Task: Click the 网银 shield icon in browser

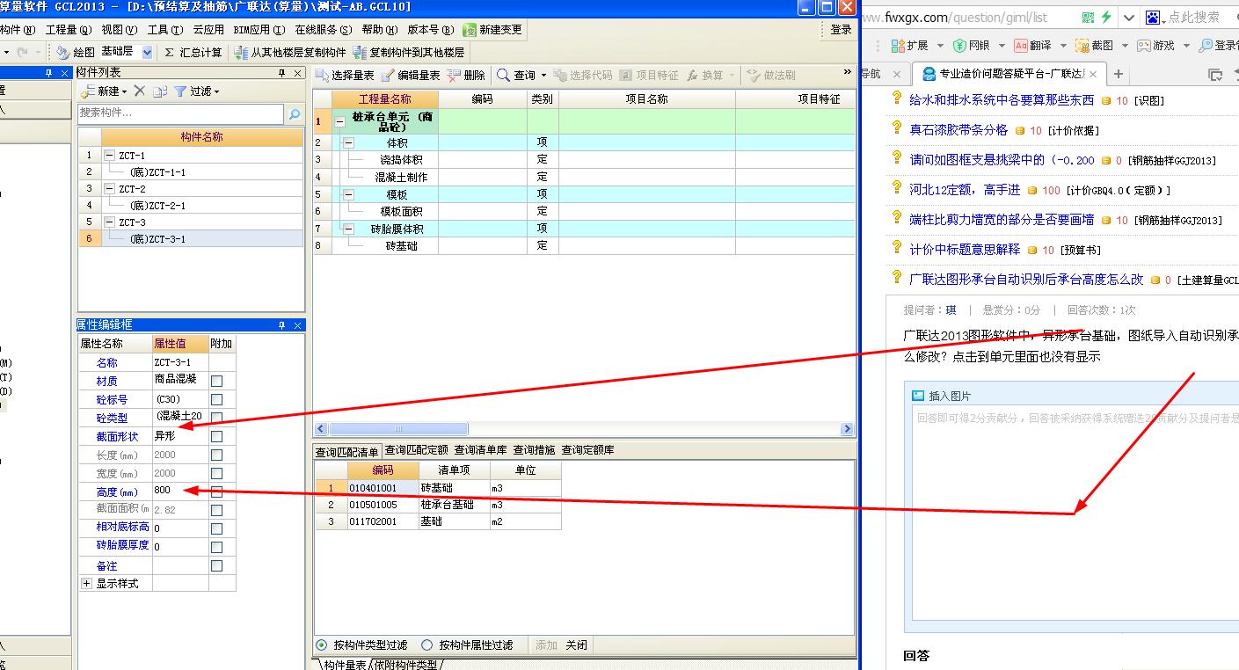Action: (959, 45)
